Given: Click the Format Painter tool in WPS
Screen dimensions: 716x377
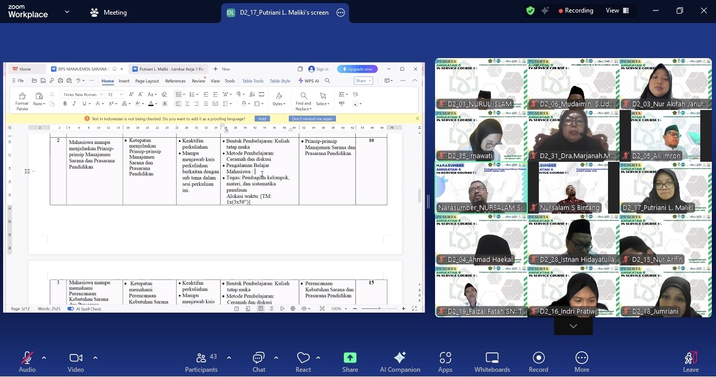Looking at the screenshot, I should point(22,102).
